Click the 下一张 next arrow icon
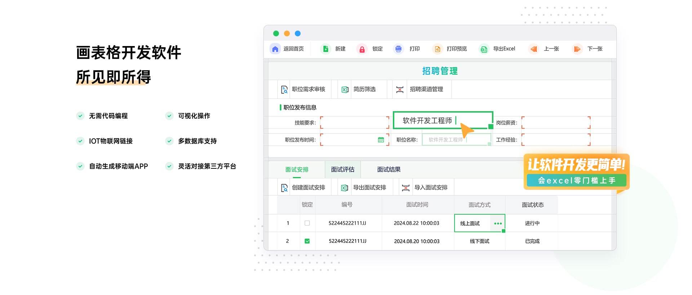The image size is (692, 295). (x=577, y=49)
